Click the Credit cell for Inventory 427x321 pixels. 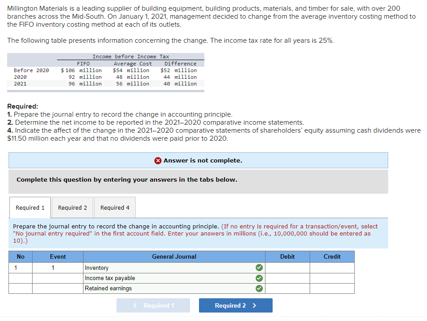coord(332,268)
